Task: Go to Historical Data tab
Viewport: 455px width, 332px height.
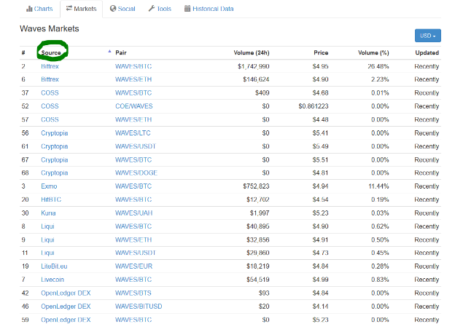Action: pos(209,9)
